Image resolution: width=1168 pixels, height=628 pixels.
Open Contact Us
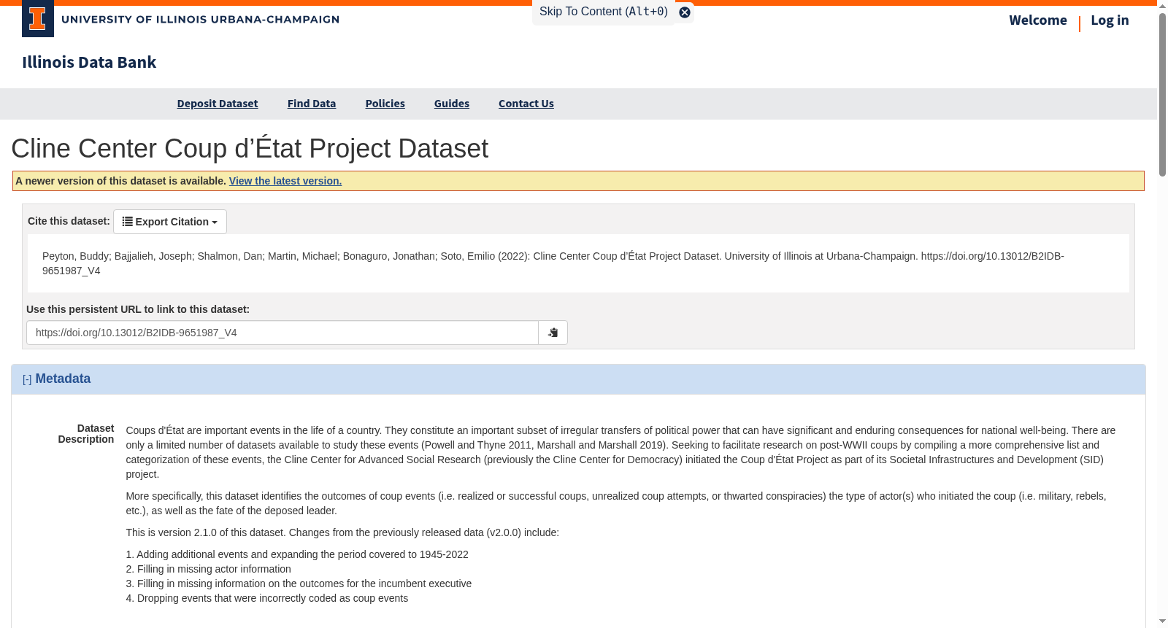[x=526, y=104]
